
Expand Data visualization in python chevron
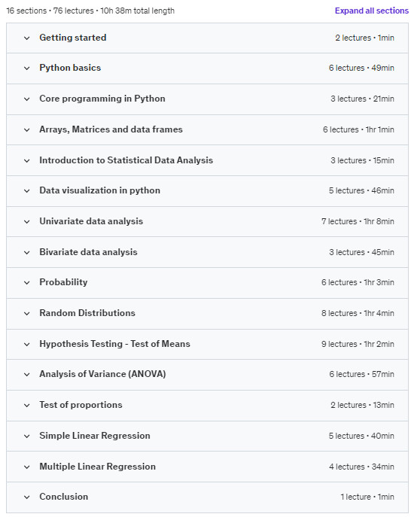pyautogui.click(x=26, y=191)
